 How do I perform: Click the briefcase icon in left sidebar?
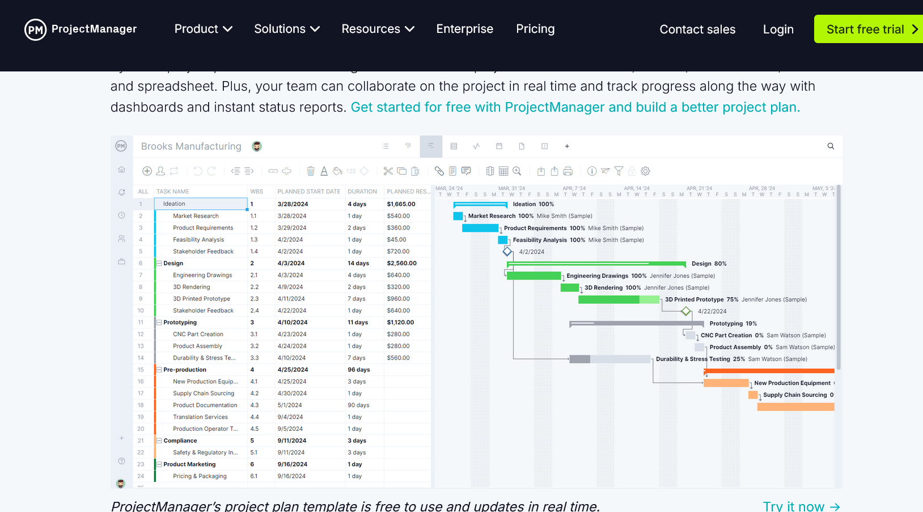tap(121, 261)
